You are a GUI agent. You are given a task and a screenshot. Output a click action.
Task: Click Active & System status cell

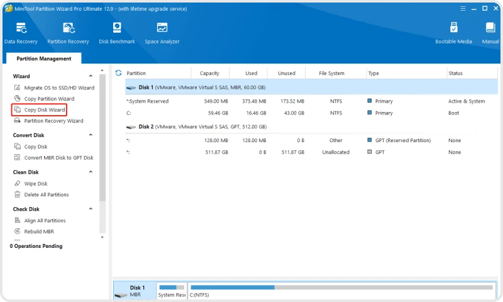(467, 101)
